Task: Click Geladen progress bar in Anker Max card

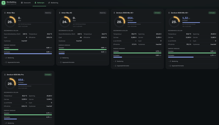Action: (x=28, y=50)
